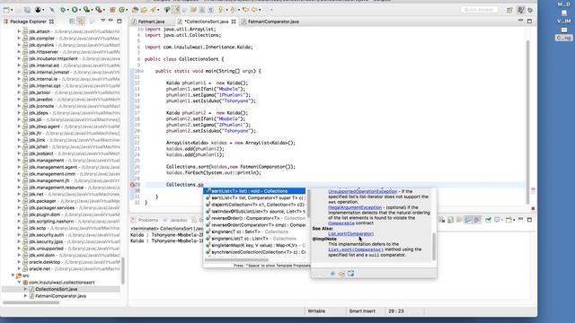This screenshot has height=323, width=575.
Task: Click the Quick Access search field
Action: [x=479, y=10]
